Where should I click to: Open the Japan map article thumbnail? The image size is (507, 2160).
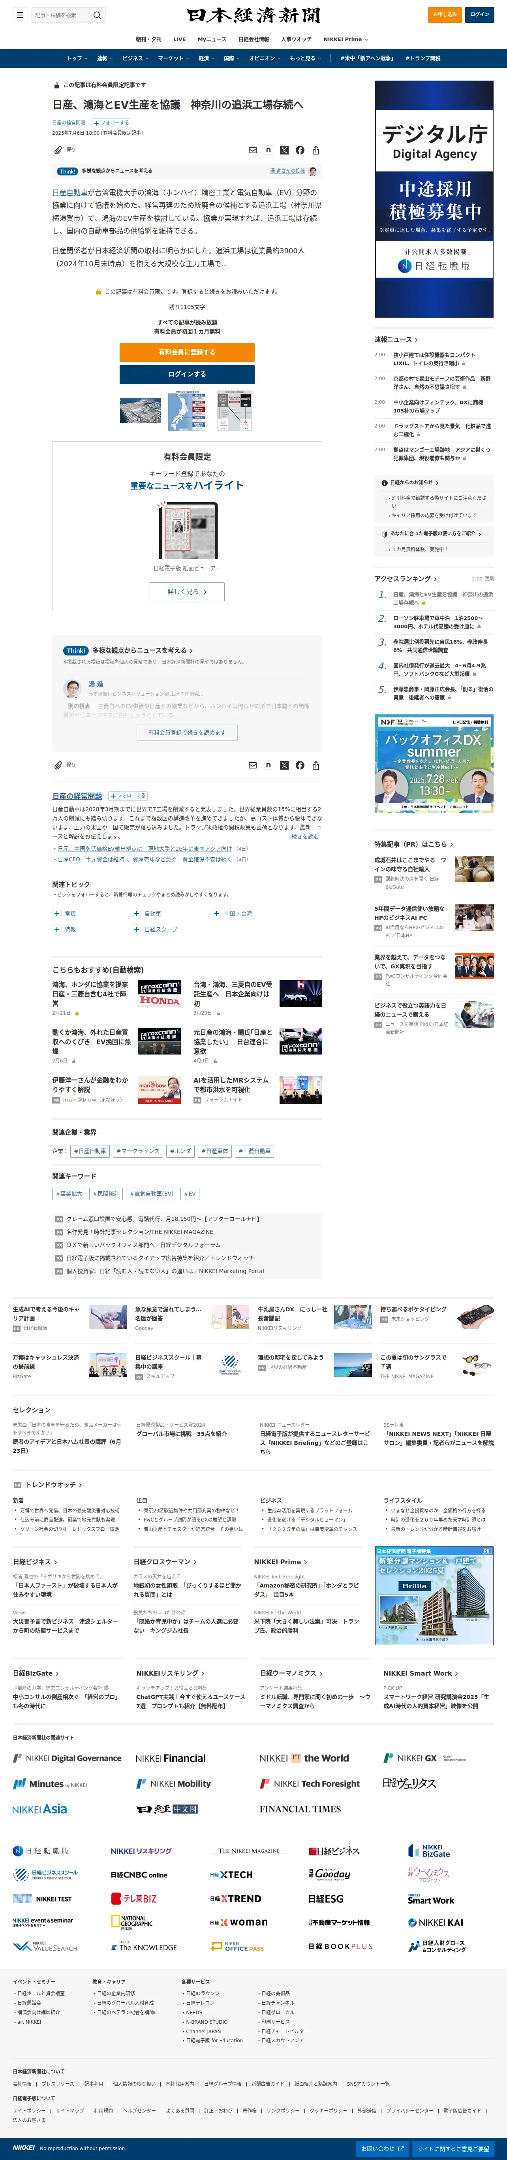187,411
